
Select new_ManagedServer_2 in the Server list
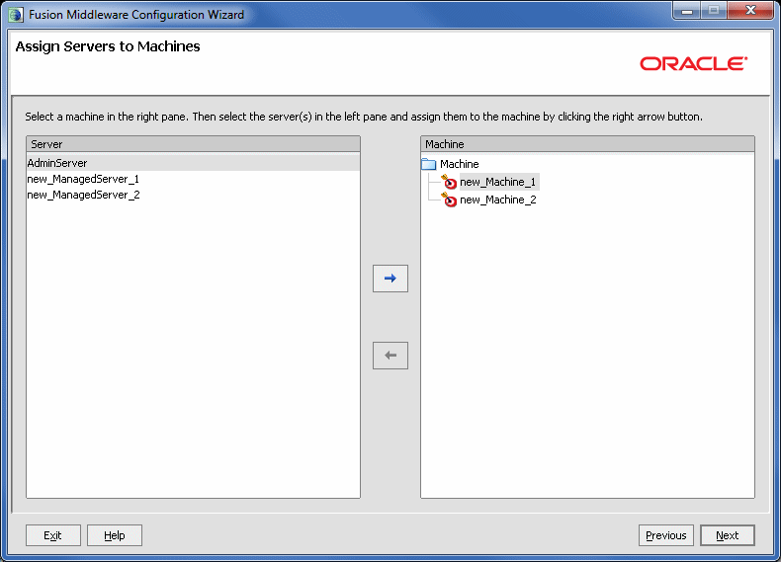[193, 195]
